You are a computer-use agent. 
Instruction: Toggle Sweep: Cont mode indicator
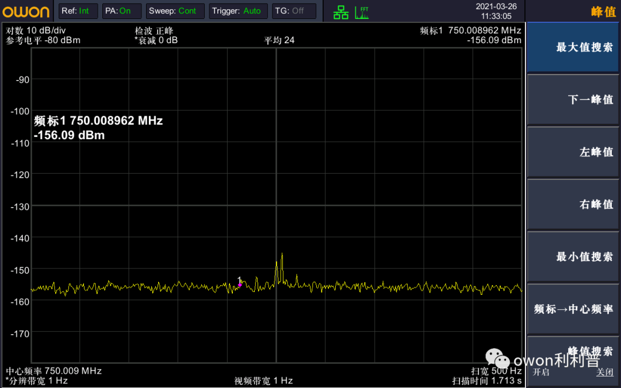pyautogui.click(x=175, y=11)
